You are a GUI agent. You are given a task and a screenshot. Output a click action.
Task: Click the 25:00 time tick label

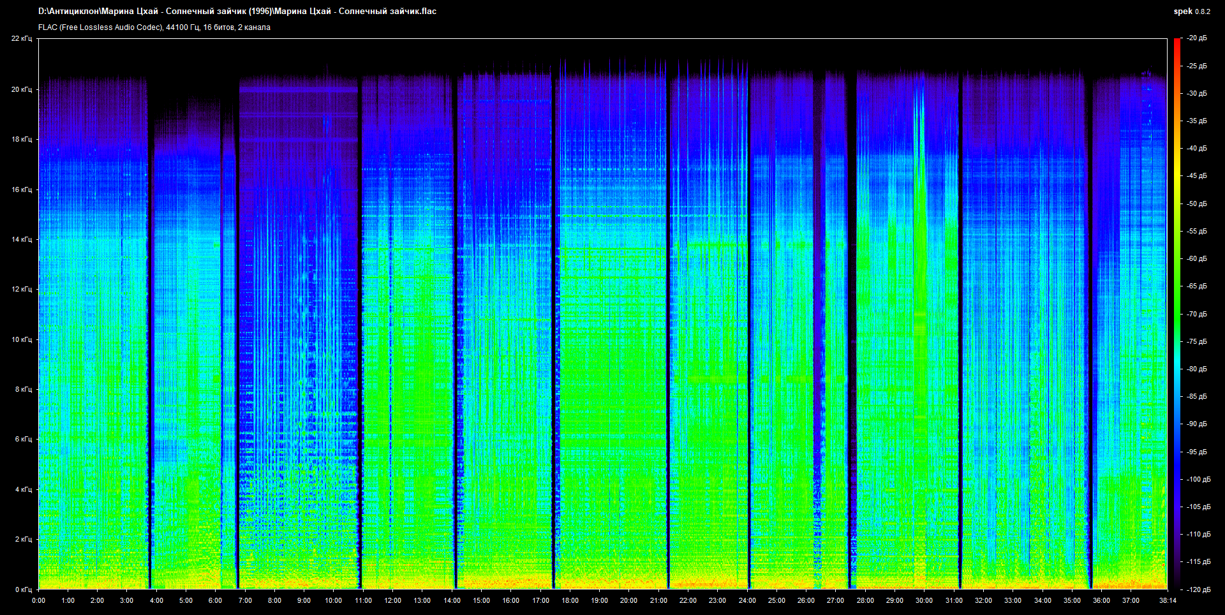tap(776, 600)
